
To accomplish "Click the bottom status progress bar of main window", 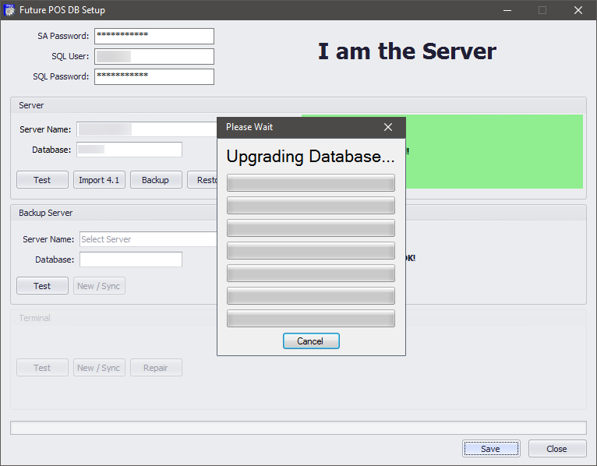I will click(298, 428).
